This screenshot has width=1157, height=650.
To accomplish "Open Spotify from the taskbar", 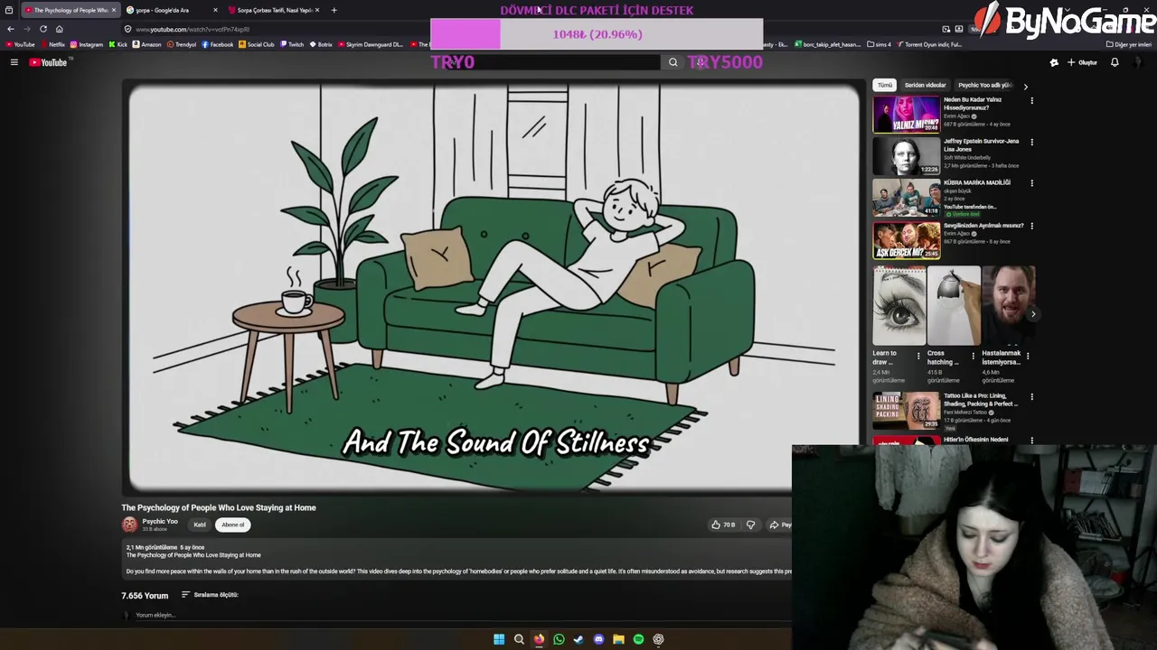I will [x=638, y=639].
